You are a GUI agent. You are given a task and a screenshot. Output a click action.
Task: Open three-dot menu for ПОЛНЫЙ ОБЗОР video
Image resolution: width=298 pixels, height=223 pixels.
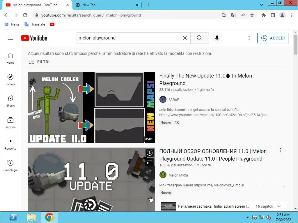pyautogui.click(x=280, y=150)
